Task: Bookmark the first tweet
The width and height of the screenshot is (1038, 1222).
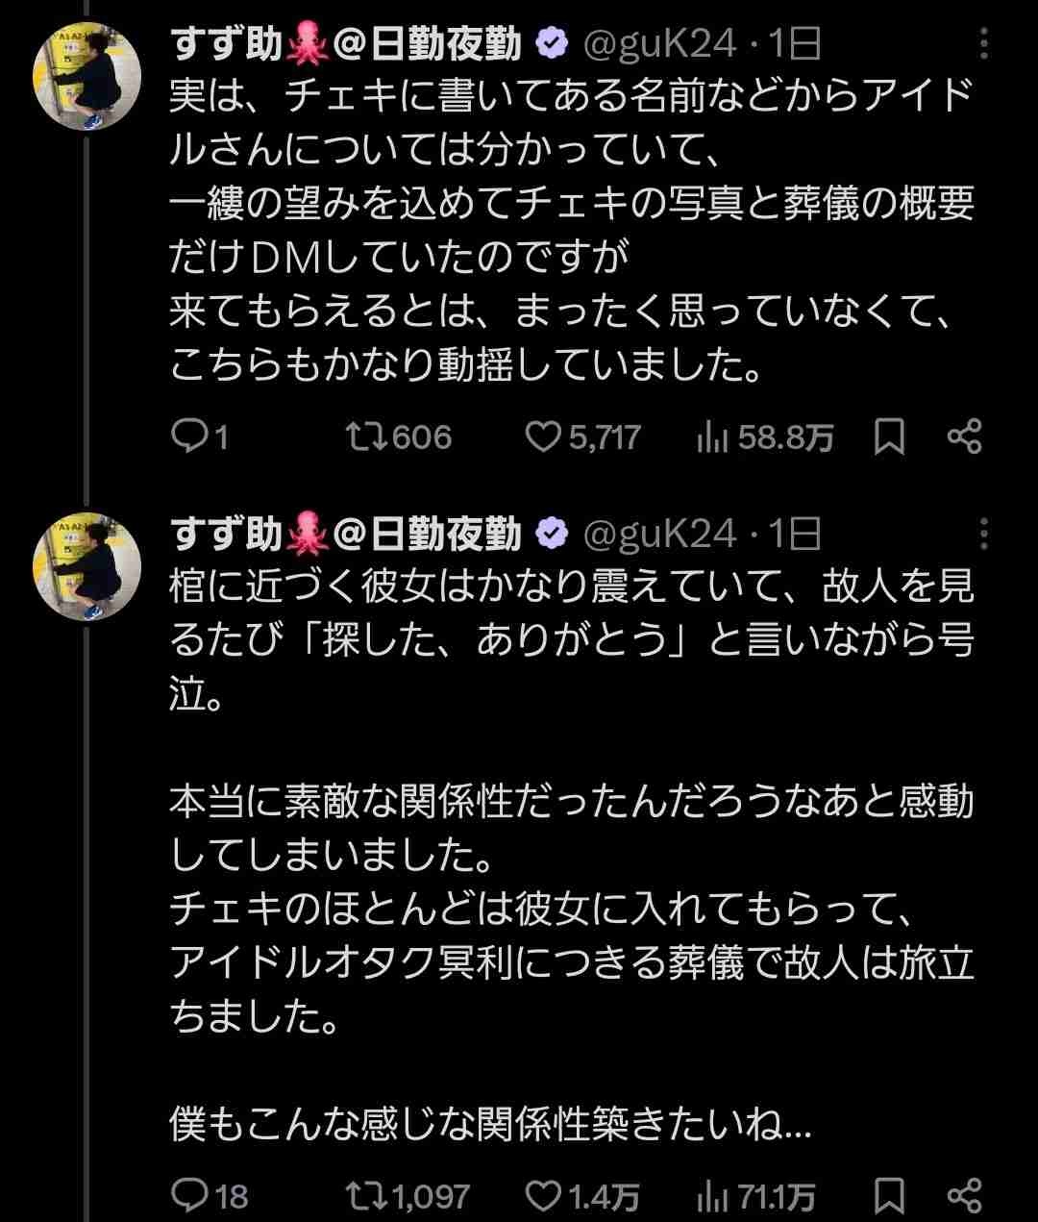Action: (889, 438)
